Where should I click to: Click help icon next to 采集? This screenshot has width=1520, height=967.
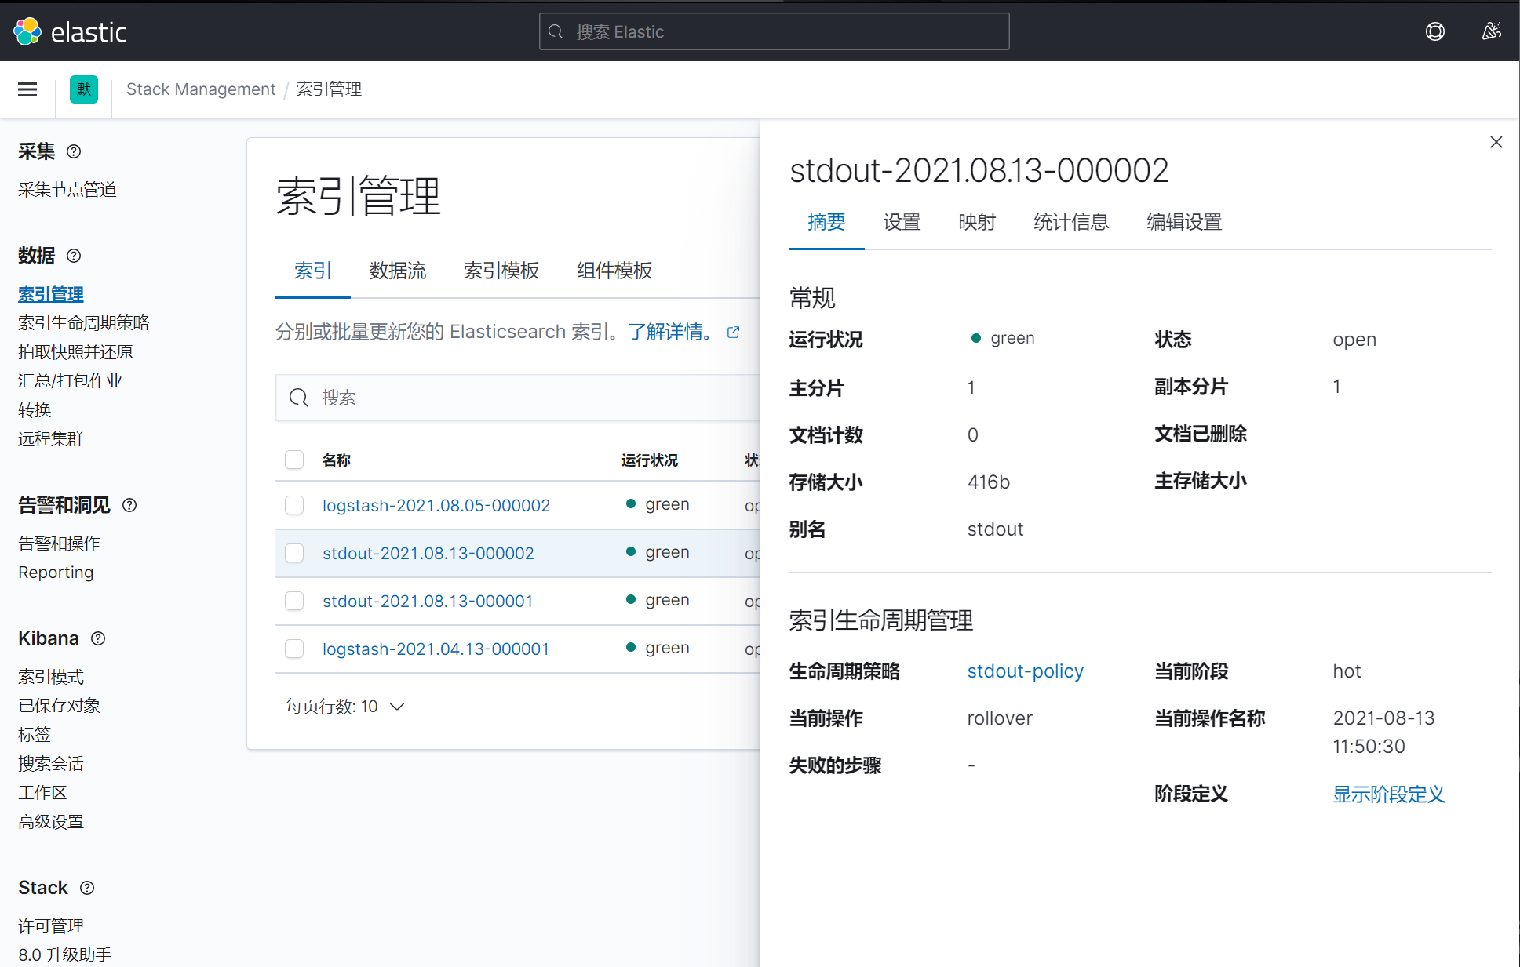coord(74,151)
